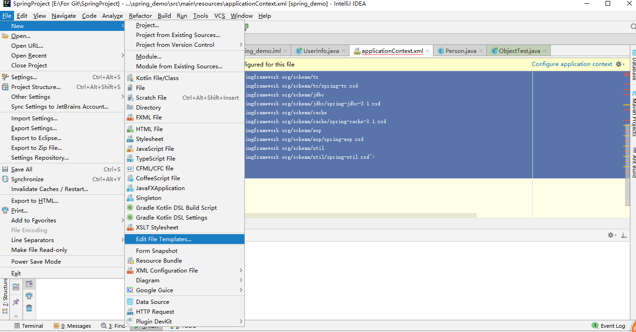This screenshot has height=332, width=636.
Task: Click the CoffeeScript File icon
Action: tap(130, 178)
